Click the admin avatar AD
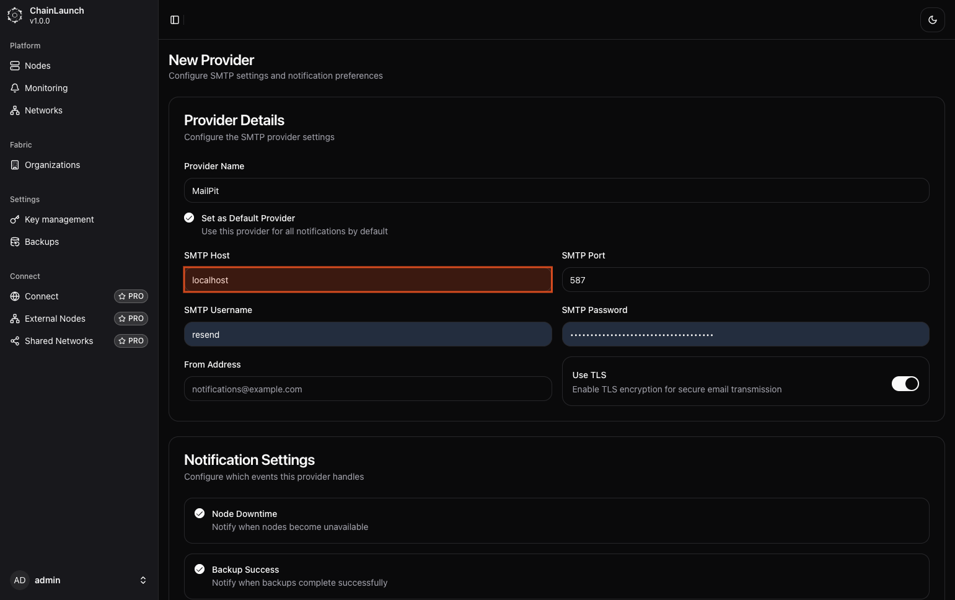Viewport: 955px width, 600px height. (x=20, y=580)
